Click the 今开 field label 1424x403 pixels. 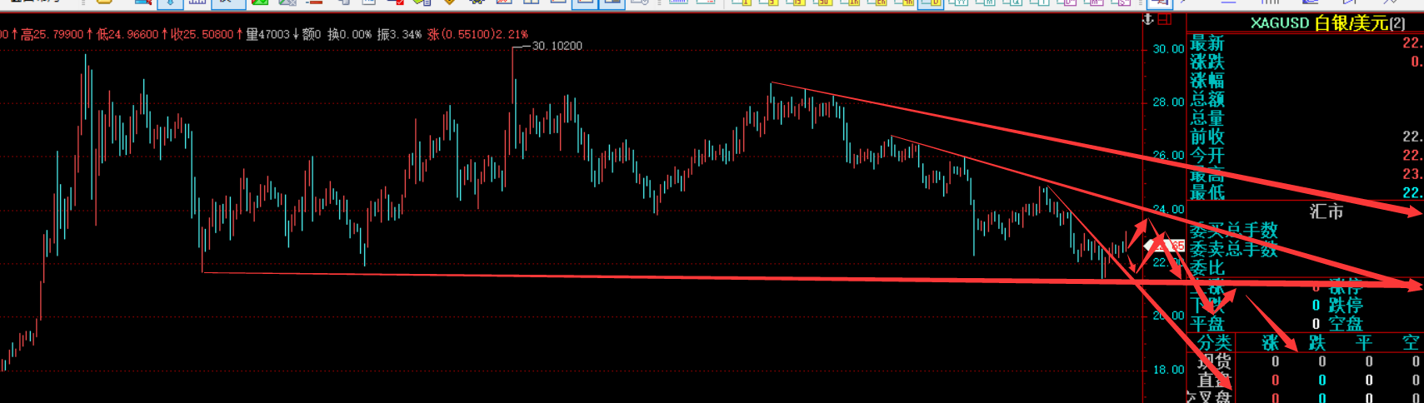(1207, 156)
